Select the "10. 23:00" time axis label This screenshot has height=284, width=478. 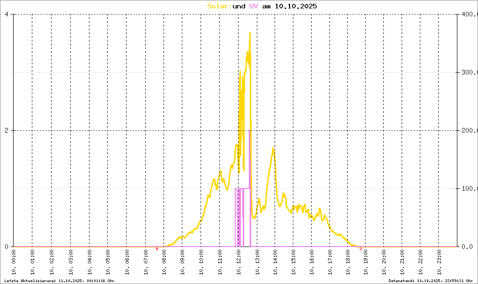[x=438, y=263]
